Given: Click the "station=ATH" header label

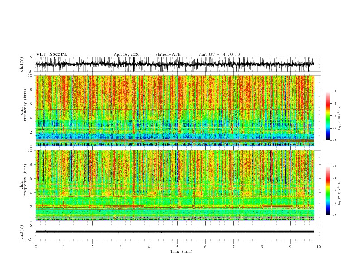Looking at the screenshot, I should point(168,54).
